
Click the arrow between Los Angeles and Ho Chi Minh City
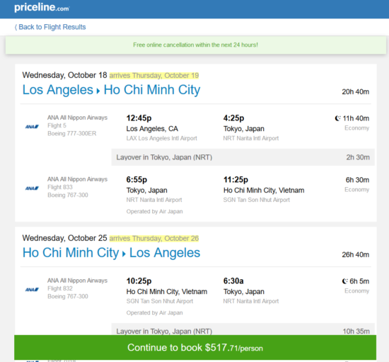[98, 91]
